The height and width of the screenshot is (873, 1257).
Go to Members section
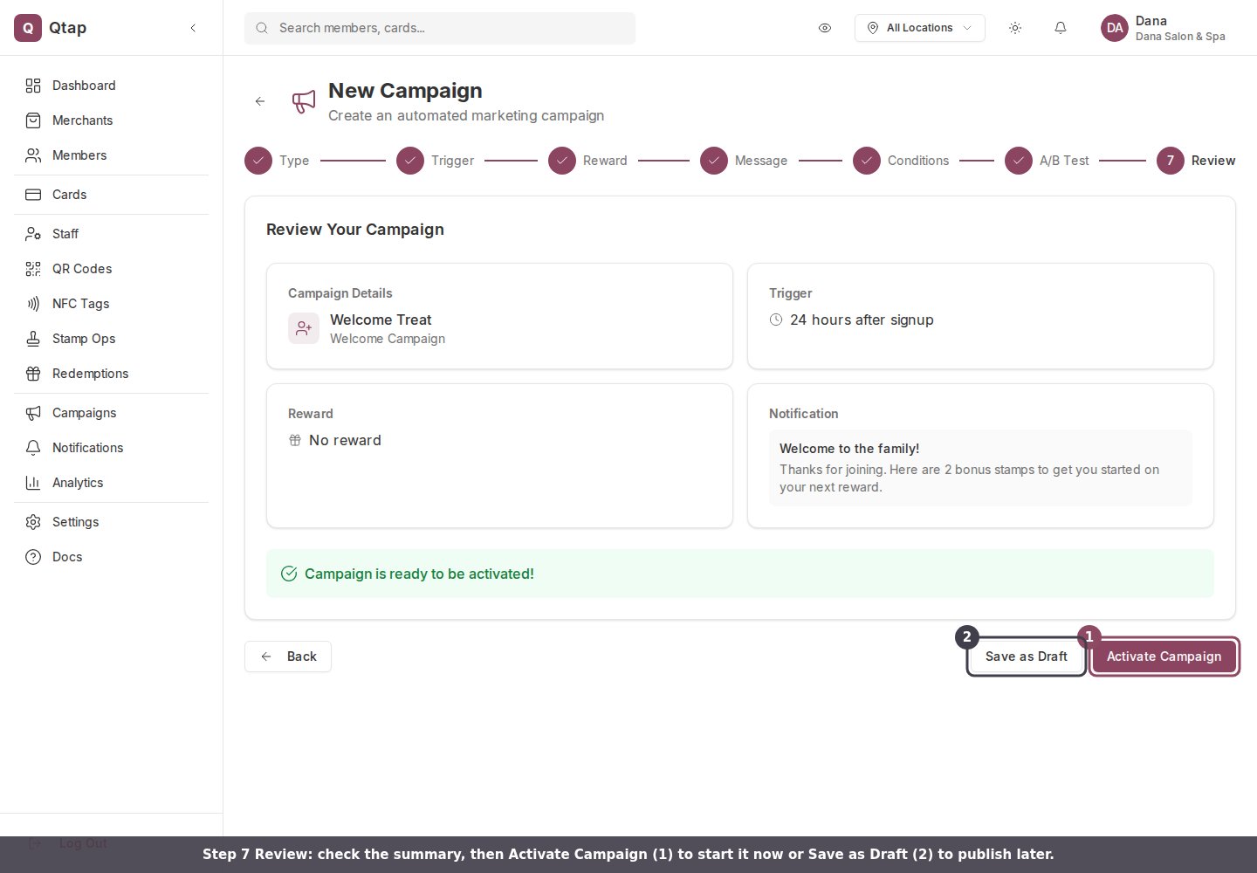click(x=111, y=155)
